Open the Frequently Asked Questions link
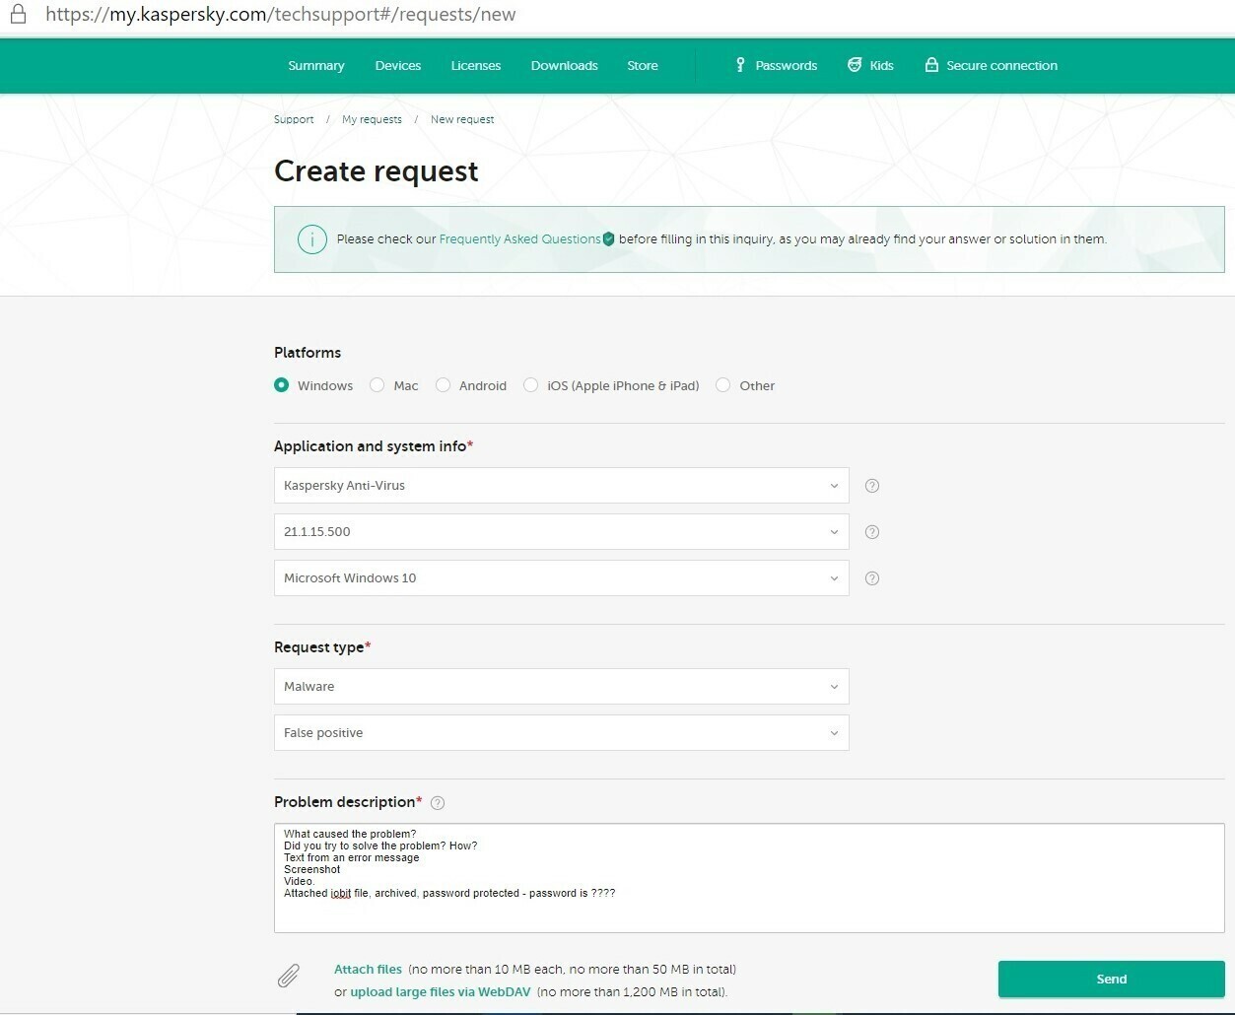The width and height of the screenshot is (1235, 1015). [519, 239]
